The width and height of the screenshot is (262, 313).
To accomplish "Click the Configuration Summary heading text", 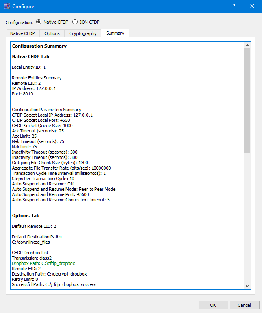I will coord(39,46).
